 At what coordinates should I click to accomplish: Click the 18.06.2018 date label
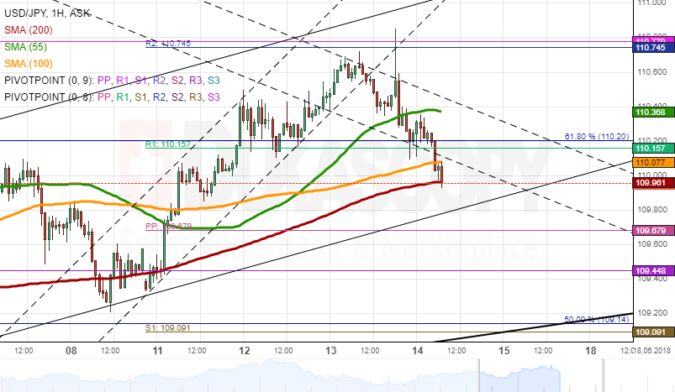pyautogui.click(x=652, y=351)
